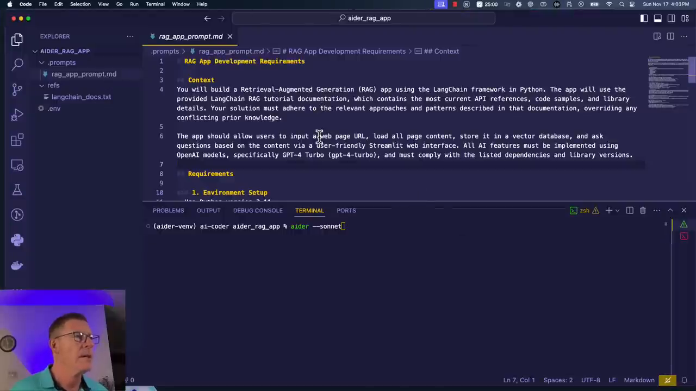Maximize terminal panel with up chevron
696x391 pixels.
pos(670,210)
